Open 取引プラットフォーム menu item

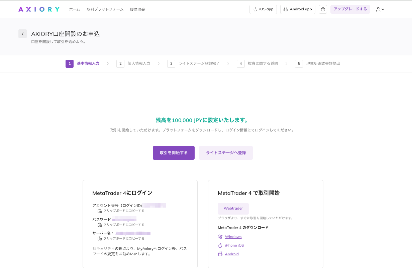click(105, 9)
